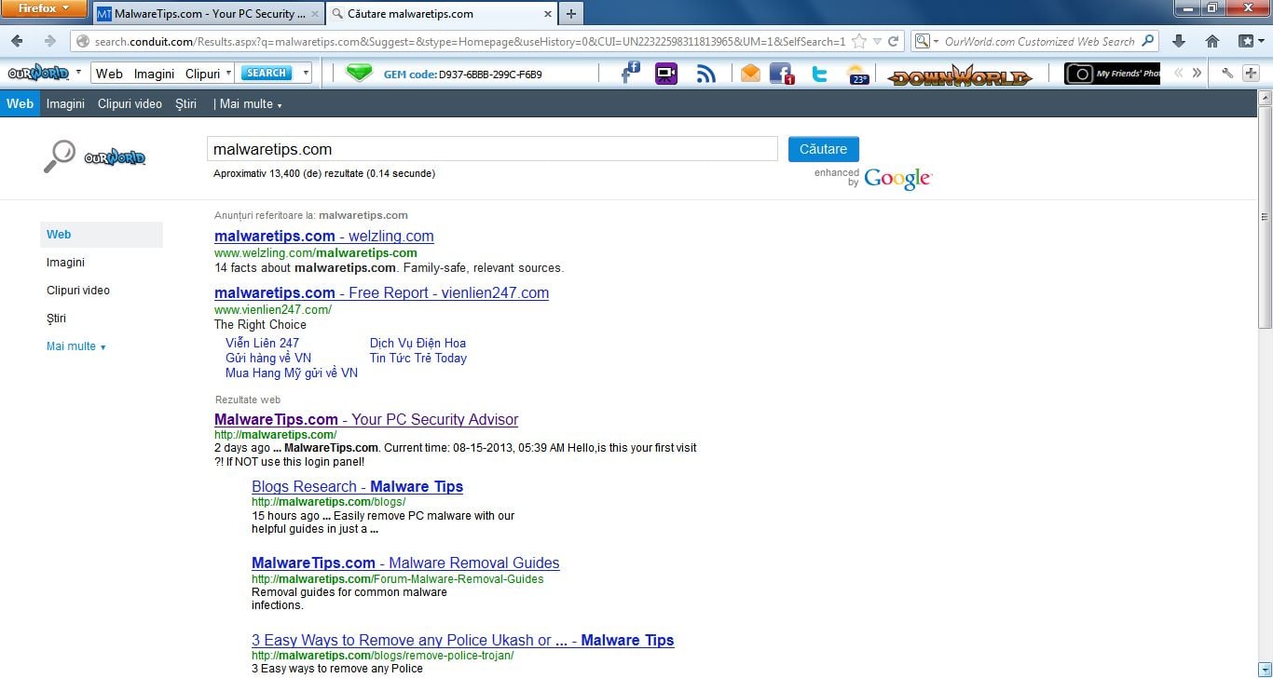Image resolution: width=1273 pixels, height=678 pixels.
Task: Open My Friends' Photos camera button
Action: (x=1113, y=74)
